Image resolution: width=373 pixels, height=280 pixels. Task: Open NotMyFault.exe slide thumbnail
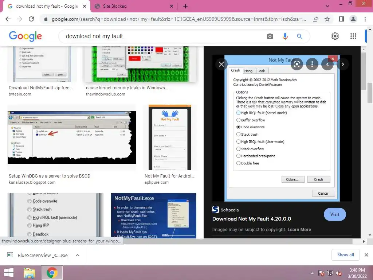click(x=154, y=215)
